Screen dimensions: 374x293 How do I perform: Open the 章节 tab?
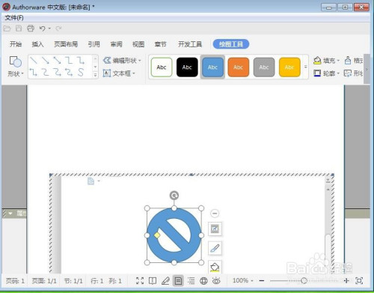[160, 44]
